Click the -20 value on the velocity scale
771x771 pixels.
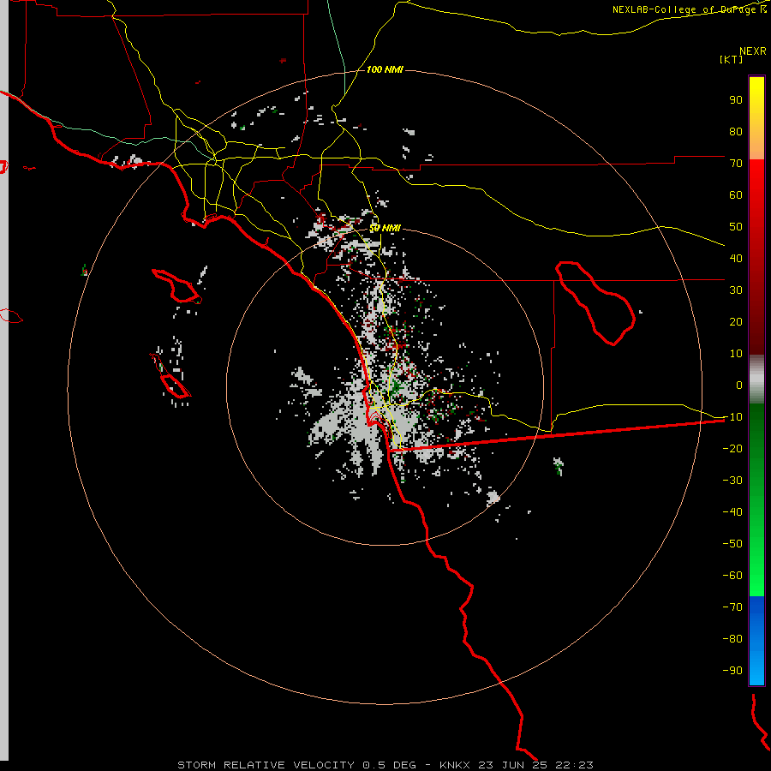pos(732,448)
